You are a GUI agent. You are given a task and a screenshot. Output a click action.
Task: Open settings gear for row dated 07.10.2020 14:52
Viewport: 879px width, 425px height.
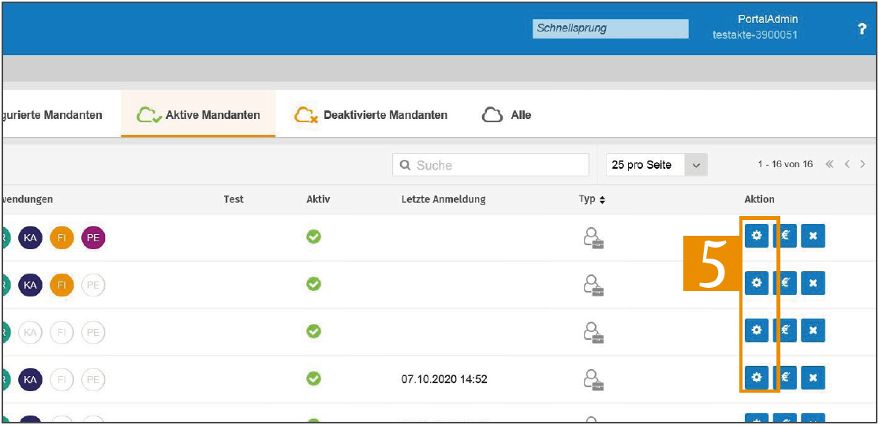coord(756,378)
